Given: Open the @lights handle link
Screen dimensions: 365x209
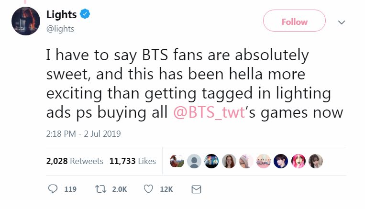Looking at the screenshot, I should (x=60, y=29).
